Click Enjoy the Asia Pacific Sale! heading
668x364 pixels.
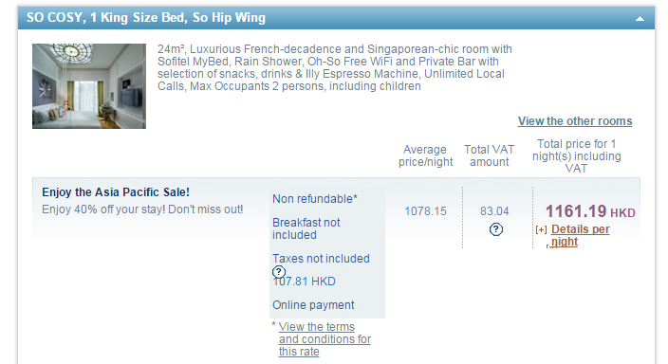(x=116, y=192)
